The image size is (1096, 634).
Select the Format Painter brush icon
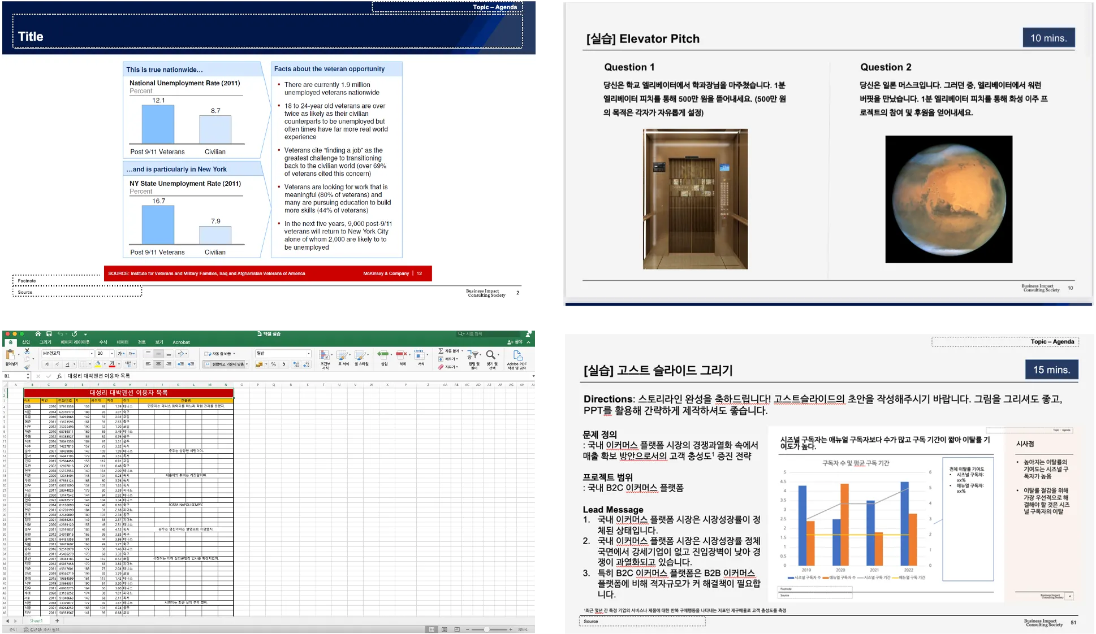point(27,367)
